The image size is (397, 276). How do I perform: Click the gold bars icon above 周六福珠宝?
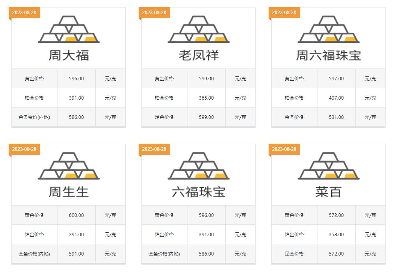(x=328, y=29)
